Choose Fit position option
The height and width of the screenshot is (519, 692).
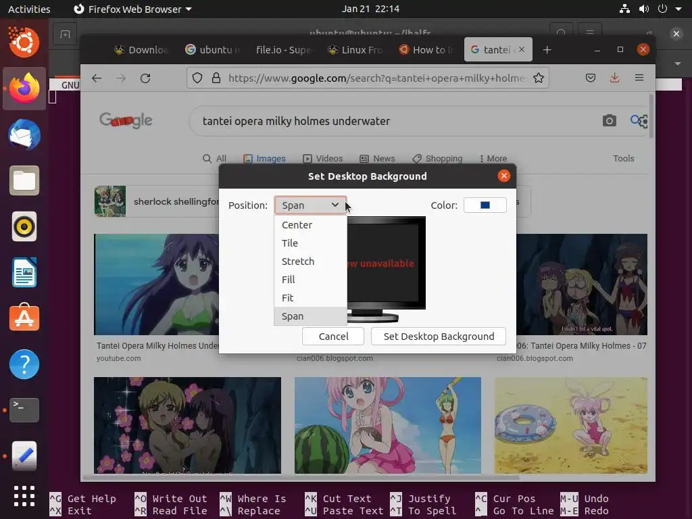(x=310, y=298)
